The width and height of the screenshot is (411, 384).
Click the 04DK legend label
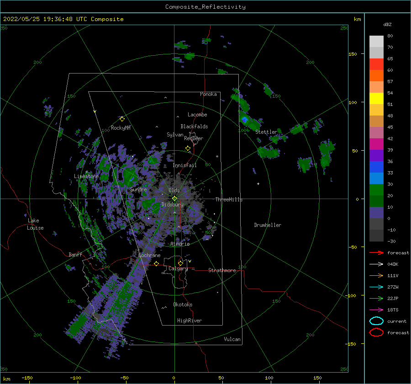point(393,264)
